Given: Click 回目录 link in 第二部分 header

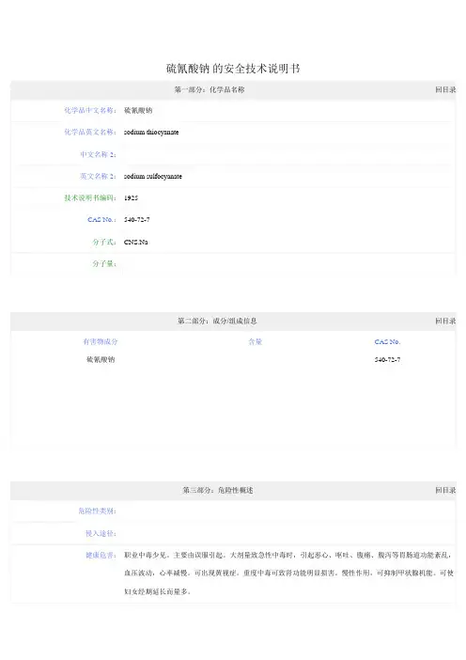Looking at the screenshot, I should click(445, 321).
